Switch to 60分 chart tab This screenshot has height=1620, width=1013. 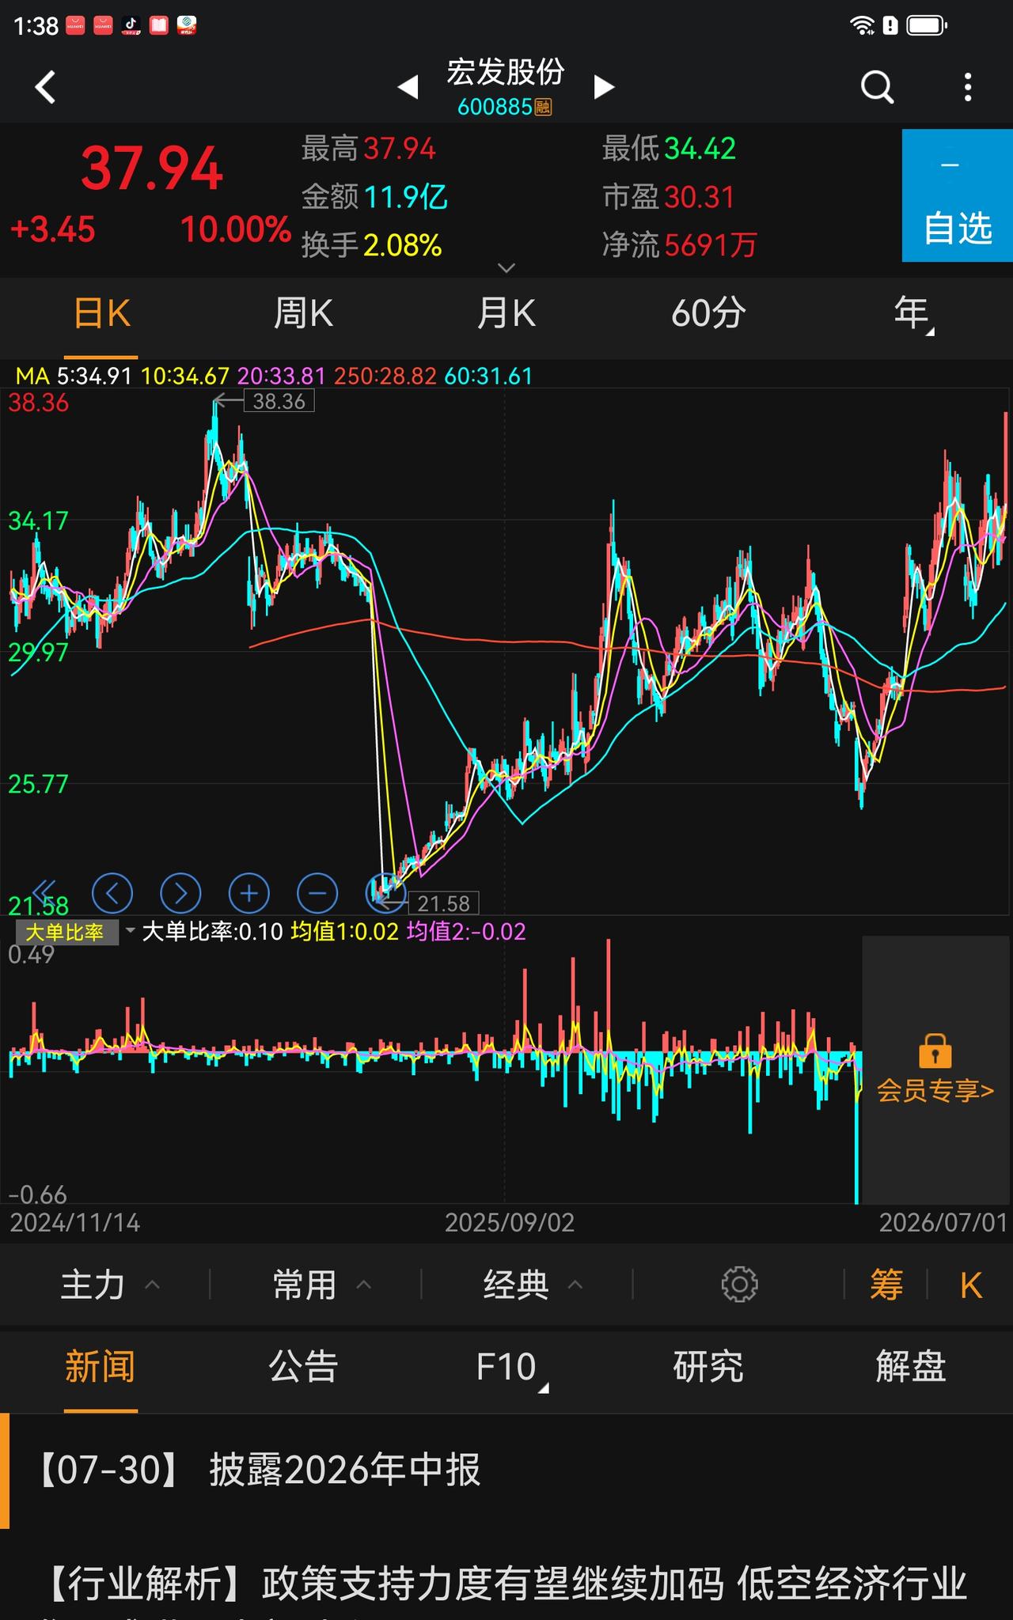(x=708, y=314)
